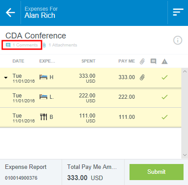Sort by the DATE column header
The image size is (188, 185).
coord(18,61)
